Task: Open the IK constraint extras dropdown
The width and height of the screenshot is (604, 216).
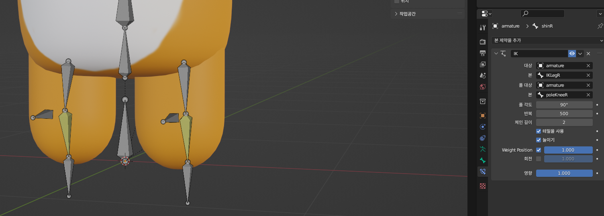Action: [x=580, y=54]
